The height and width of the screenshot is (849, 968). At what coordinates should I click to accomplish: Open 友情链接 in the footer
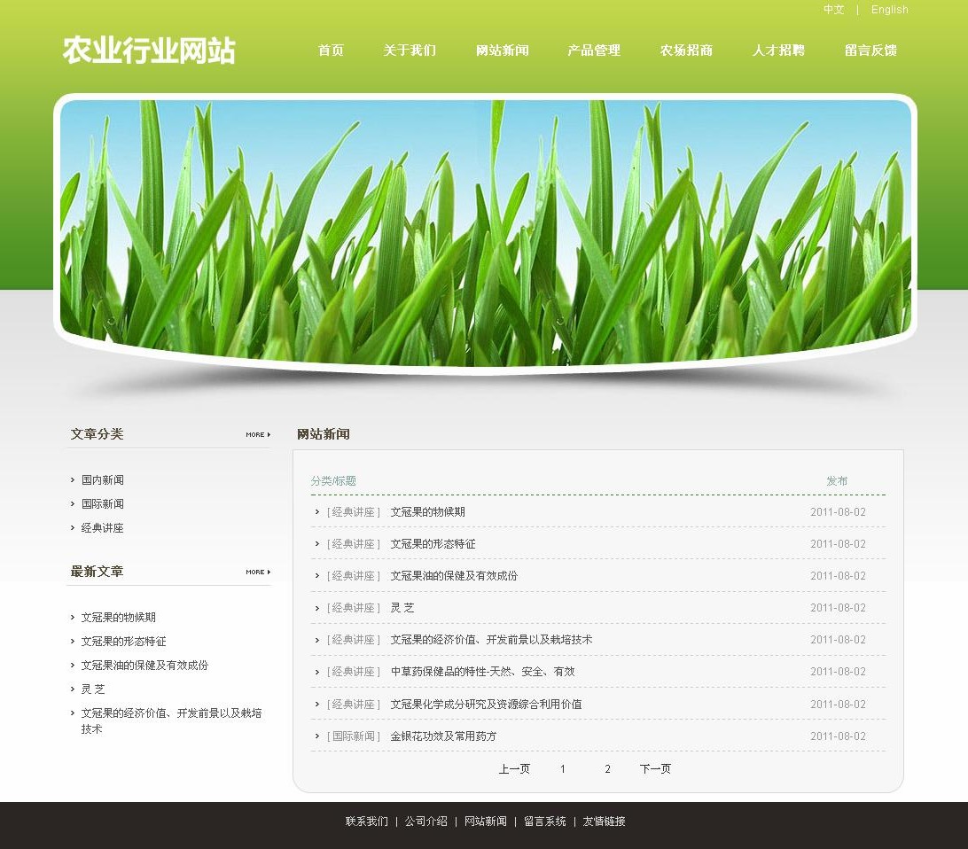coord(604,822)
